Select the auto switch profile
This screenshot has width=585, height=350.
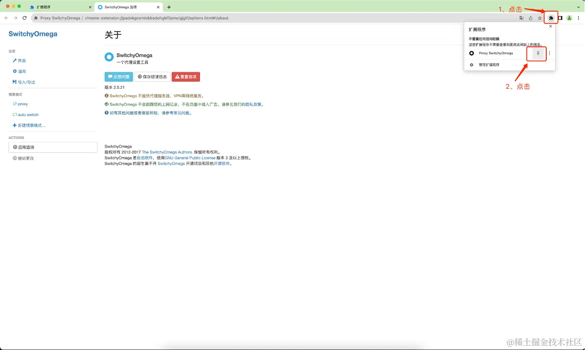pyautogui.click(x=25, y=115)
